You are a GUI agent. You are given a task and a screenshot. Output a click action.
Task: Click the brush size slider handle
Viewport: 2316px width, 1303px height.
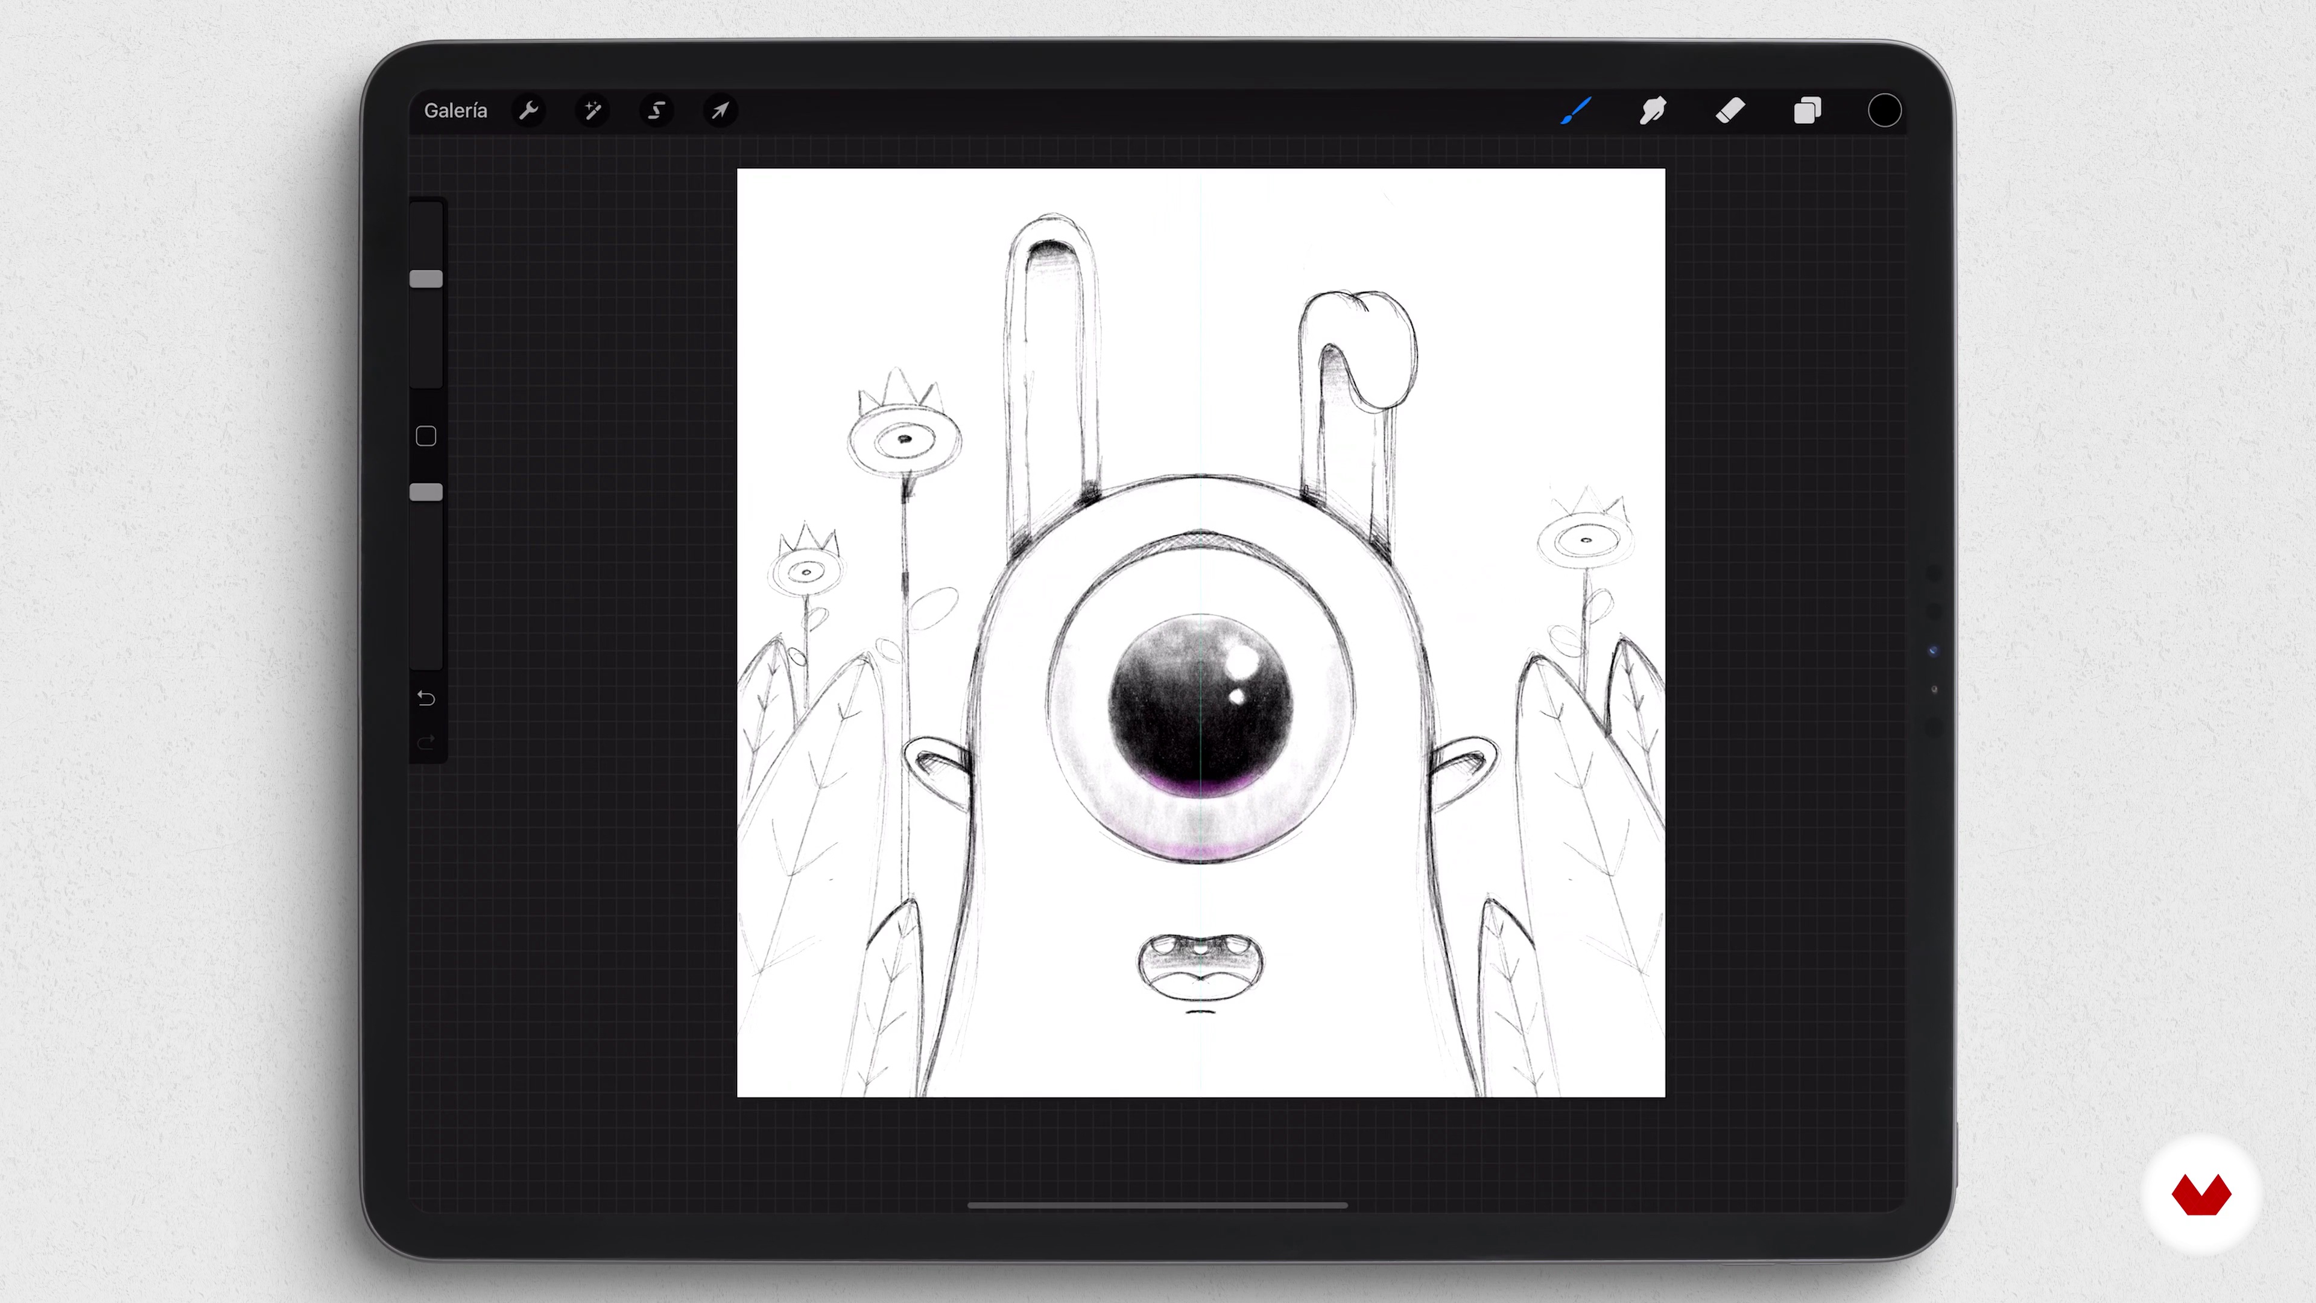[426, 279]
